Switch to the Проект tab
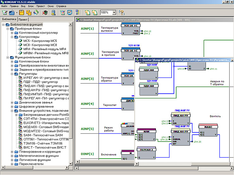 coord(23,20)
